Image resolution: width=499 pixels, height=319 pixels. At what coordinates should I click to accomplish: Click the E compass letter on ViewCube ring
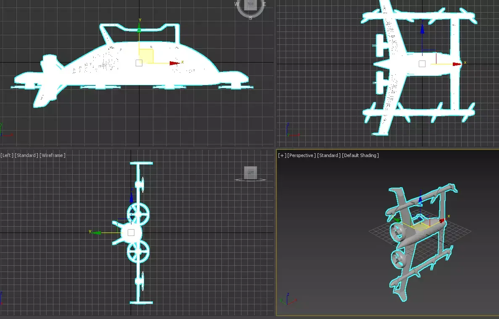click(x=264, y=4)
